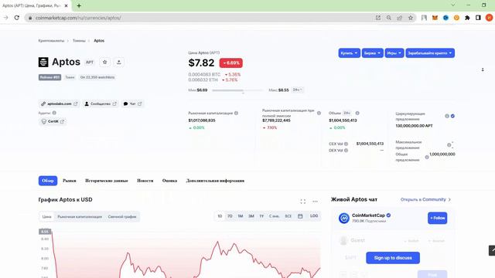Add Aptos to watchlist with star icon
This screenshot has height=278, width=495.
point(105,62)
